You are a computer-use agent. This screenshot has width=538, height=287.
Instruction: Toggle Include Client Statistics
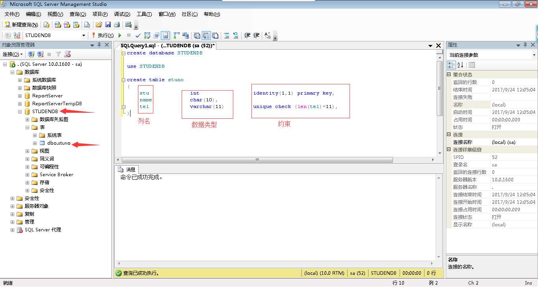(185, 35)
